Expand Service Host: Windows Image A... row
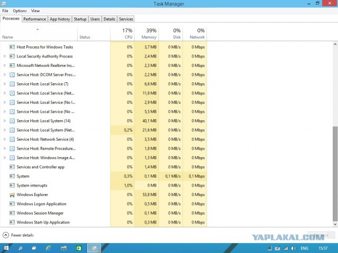Image resolution: width=338 pixels, height=253 pixels. 5,158
